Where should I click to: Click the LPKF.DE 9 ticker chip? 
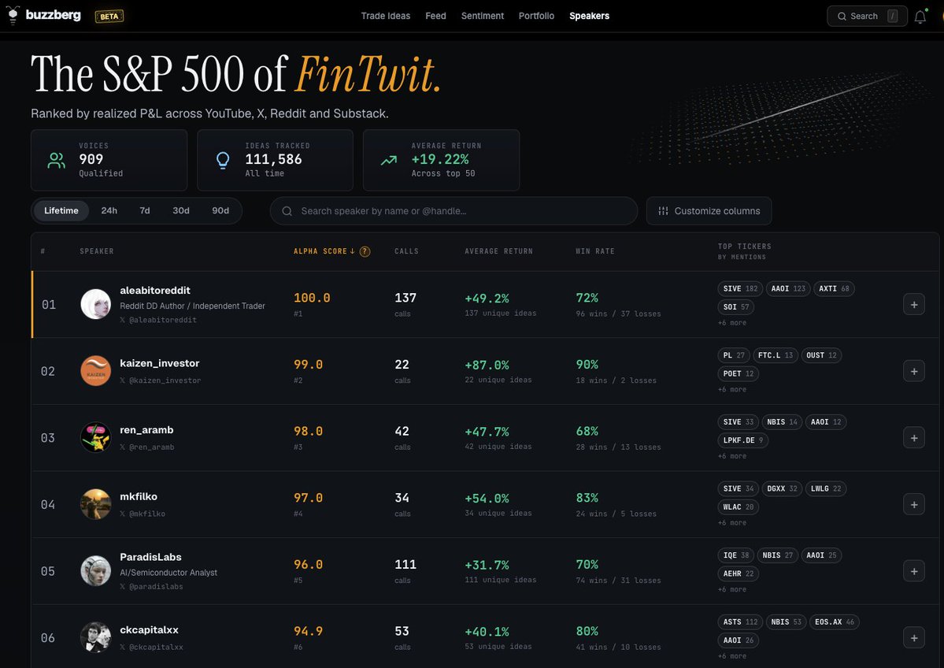point(743,440)
